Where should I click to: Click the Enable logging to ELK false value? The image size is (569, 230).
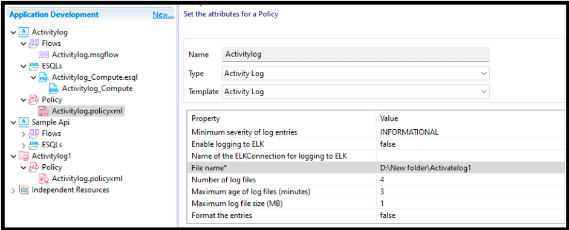(x=388, y=144)
